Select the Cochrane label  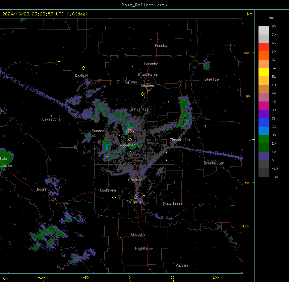(108, 190)
